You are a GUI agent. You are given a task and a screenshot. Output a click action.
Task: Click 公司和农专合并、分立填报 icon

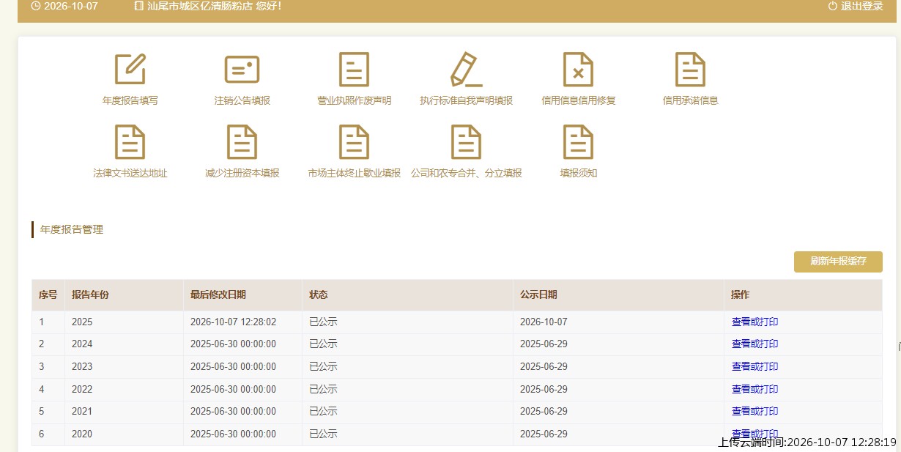[466, 142]
